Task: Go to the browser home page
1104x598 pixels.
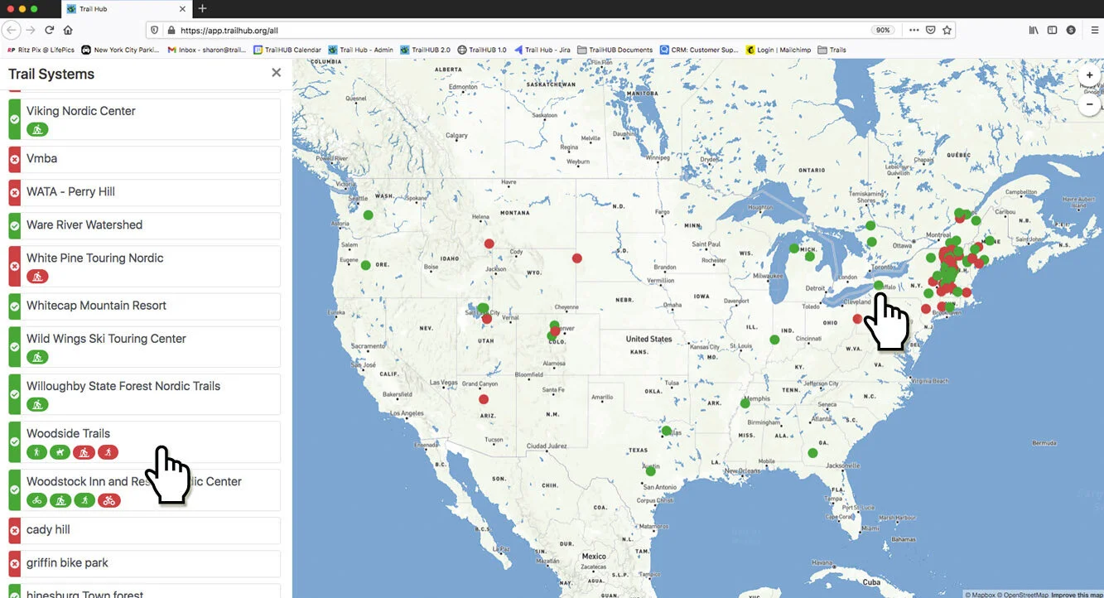Action: coord(68,30)
